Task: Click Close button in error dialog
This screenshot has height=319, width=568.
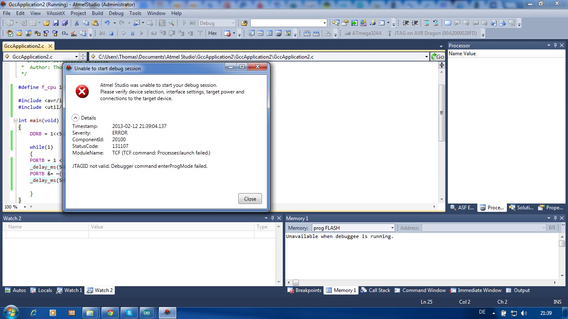Action: tap(250, 199)
